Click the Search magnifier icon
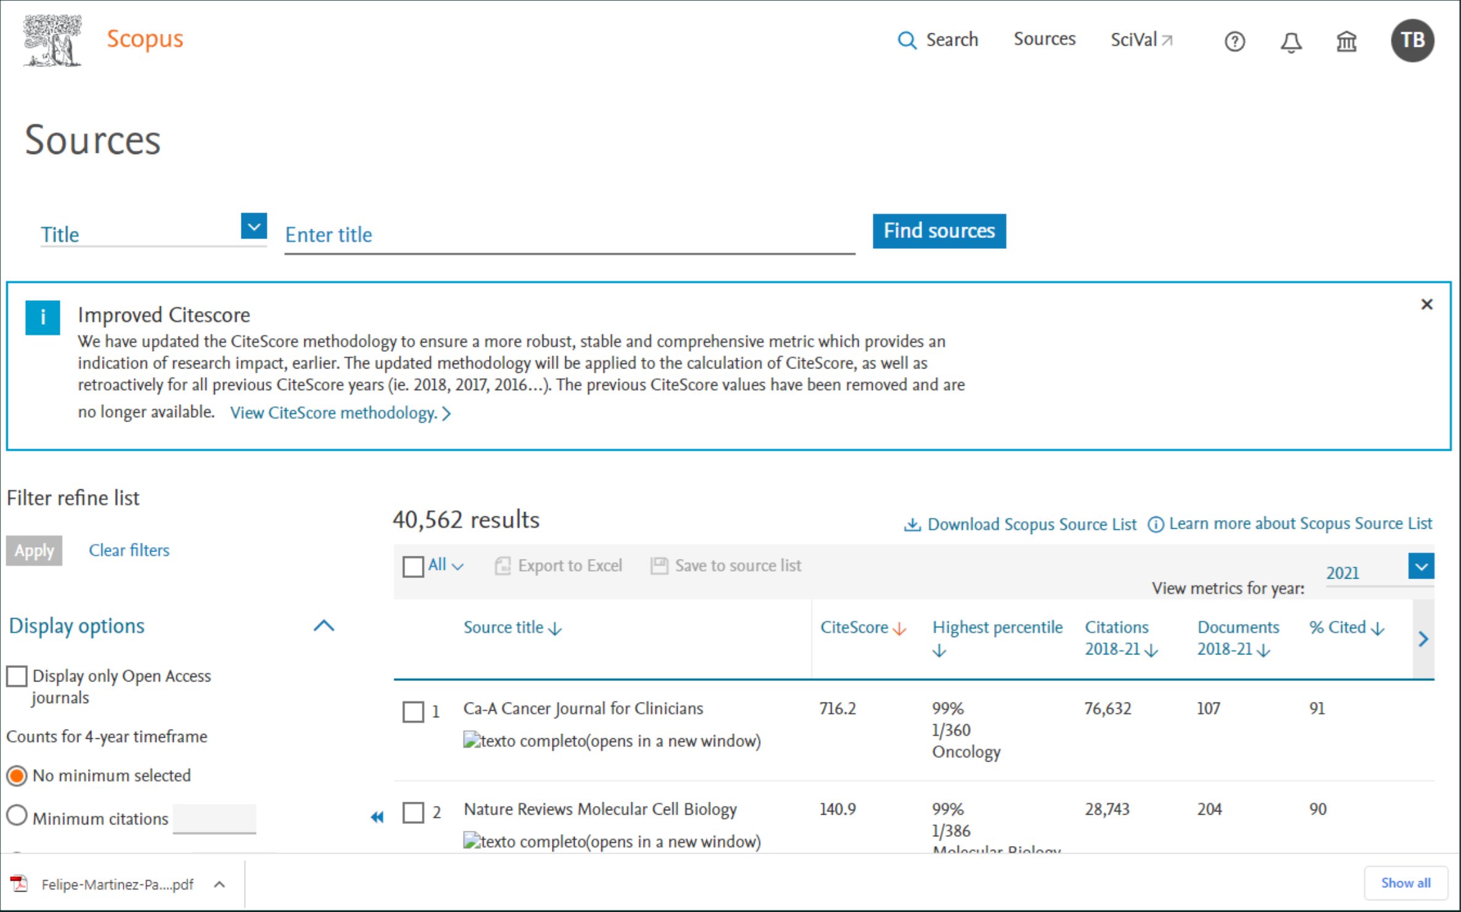Image resolution: width=1461 pixels, height=912 pixels. pos(907,41)
